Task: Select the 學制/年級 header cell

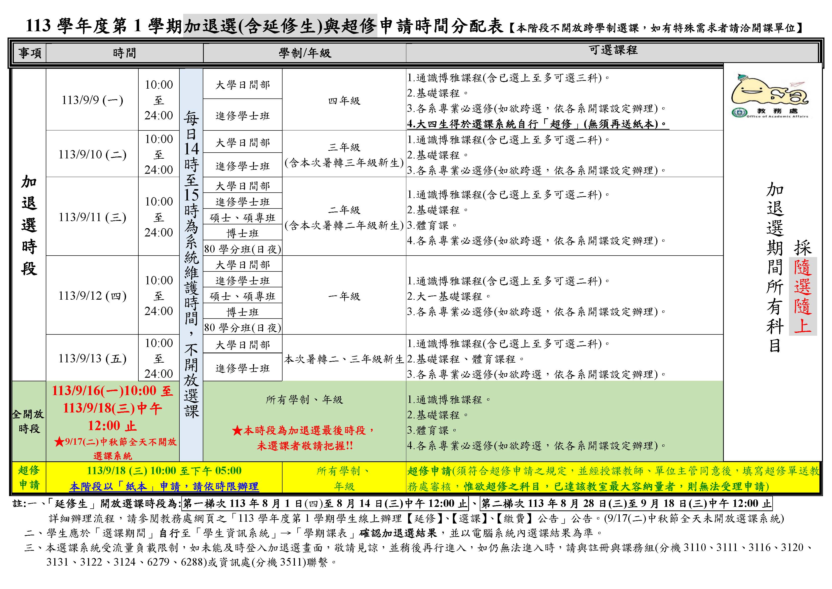Action: tap(304, 53)
